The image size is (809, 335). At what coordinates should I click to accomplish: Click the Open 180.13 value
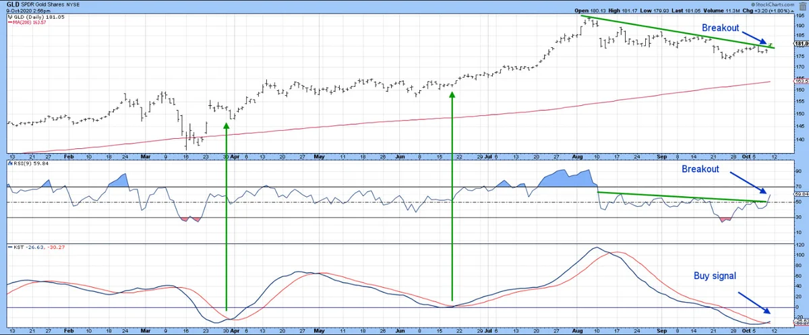pyautogui.click(x=591, y=11)
